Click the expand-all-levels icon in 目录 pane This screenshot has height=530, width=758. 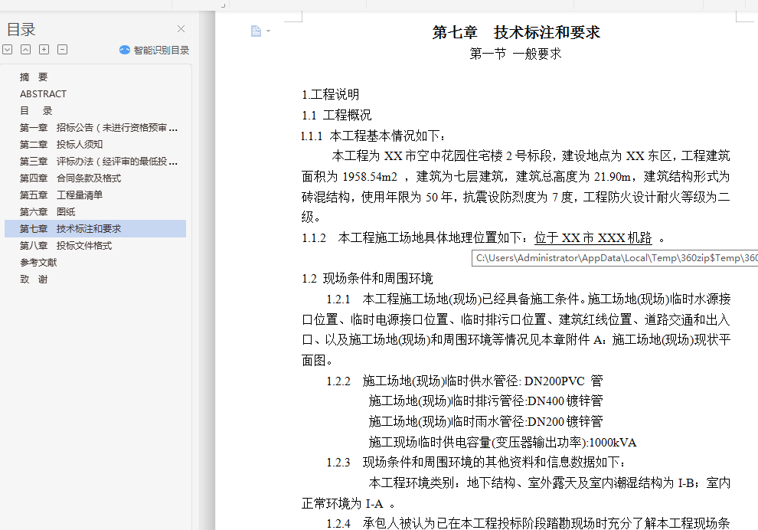pyautogui.click(x=7, y=49)
